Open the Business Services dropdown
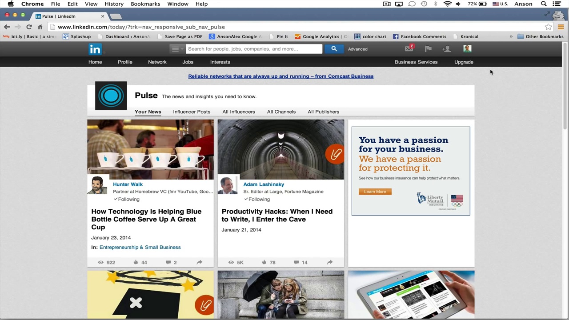The image size is (569, 320). click(x=416, y=62)
